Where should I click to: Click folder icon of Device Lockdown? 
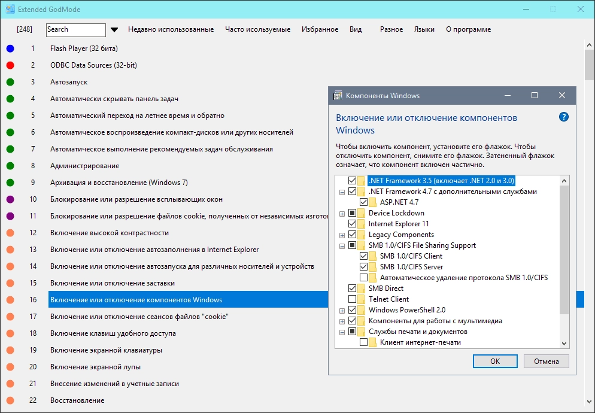point(362,213)
